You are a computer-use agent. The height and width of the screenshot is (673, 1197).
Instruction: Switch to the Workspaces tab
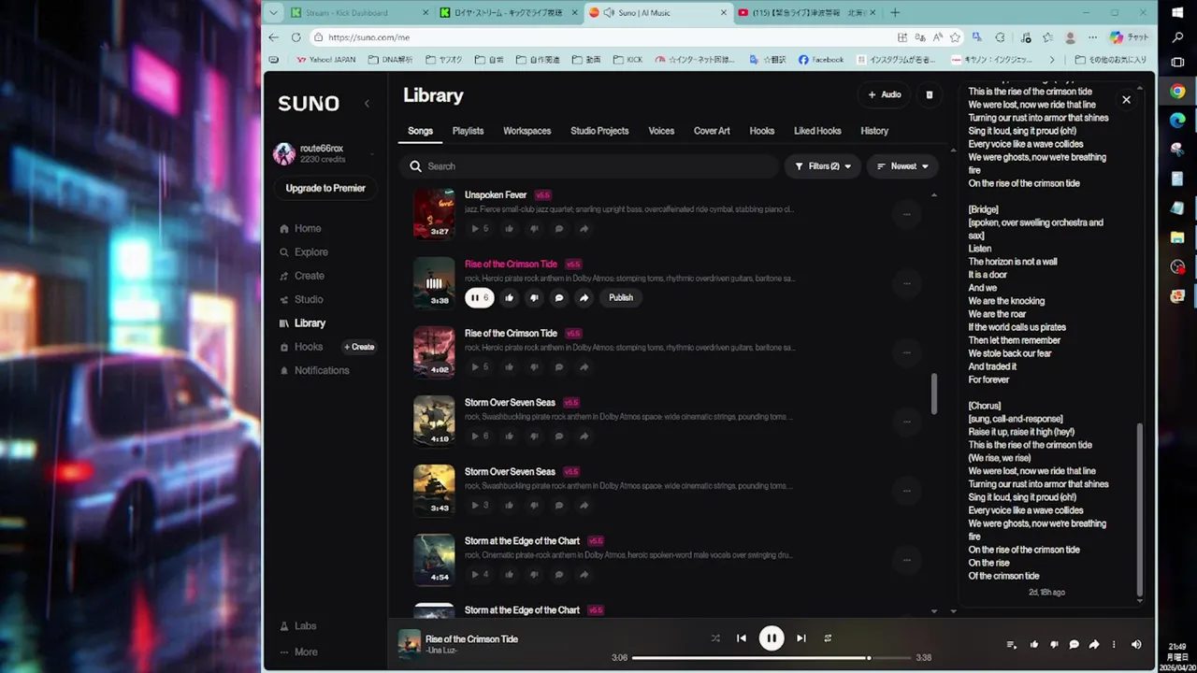526,131
